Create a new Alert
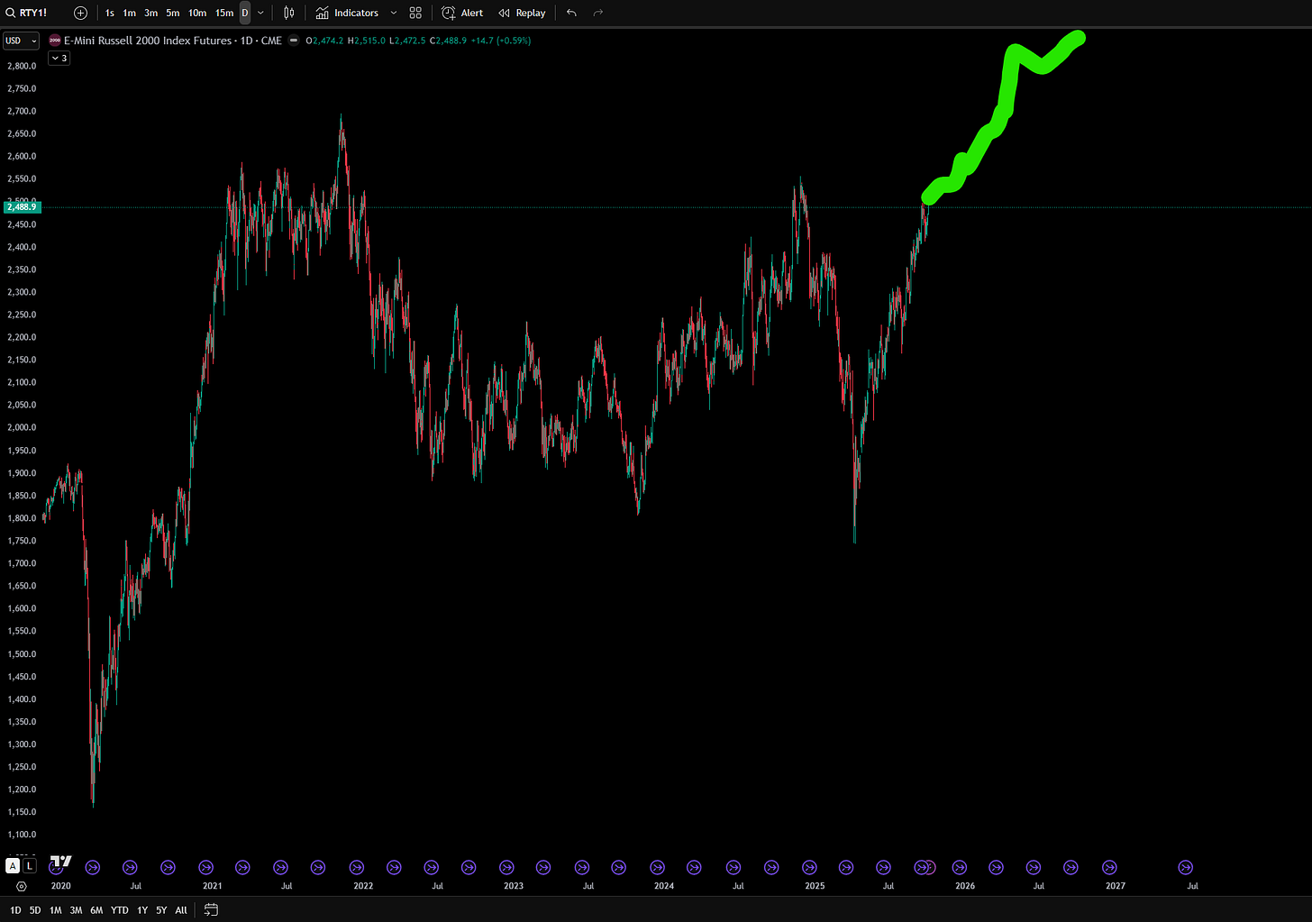Viewport: 1312px width, 922px height. (x=462, y=13)
